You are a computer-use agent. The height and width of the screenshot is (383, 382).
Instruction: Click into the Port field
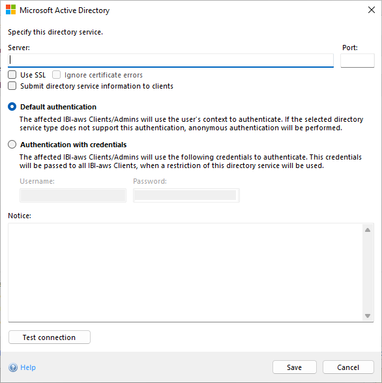click(357, 61)
